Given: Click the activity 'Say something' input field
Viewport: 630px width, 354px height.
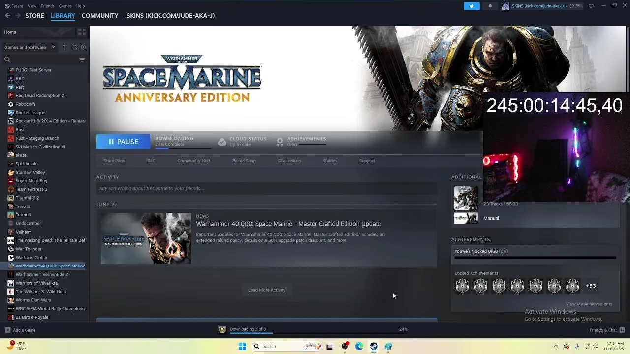Looking at the screenshot, I should click(x=266, y=188).
